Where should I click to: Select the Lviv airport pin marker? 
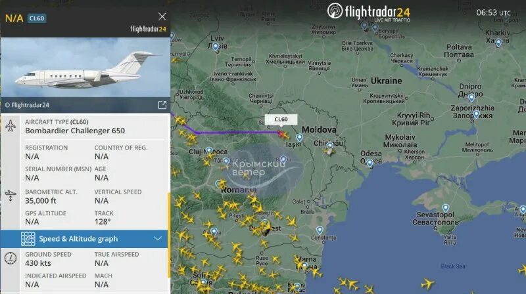point(216,47)
